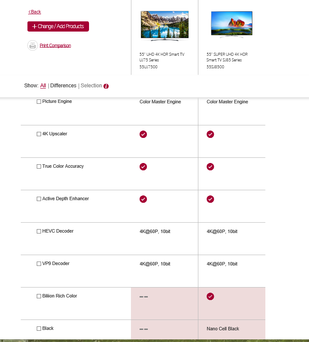Click 4K Upscaler checkmark for 55UJ7500
Viewport: 309px width, 342px height.
coord(143,134)
